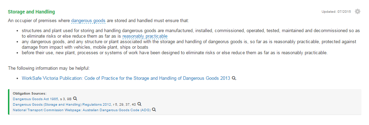This screenshot has height=125, width=369.
Task: Click the bullet about new plant before use
Action: coord(175,52)
